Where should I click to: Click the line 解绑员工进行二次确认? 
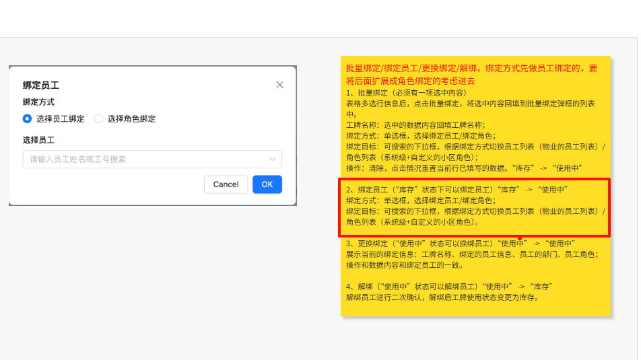[x=443, y=297]
